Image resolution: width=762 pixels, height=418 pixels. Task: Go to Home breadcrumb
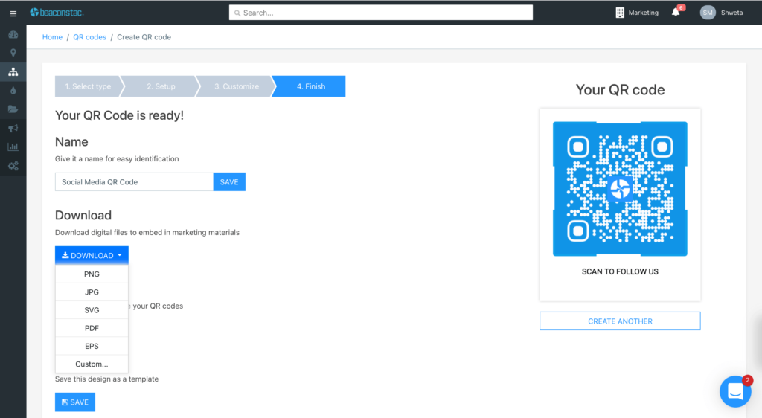pyautogui.click(x=52, y=37)
